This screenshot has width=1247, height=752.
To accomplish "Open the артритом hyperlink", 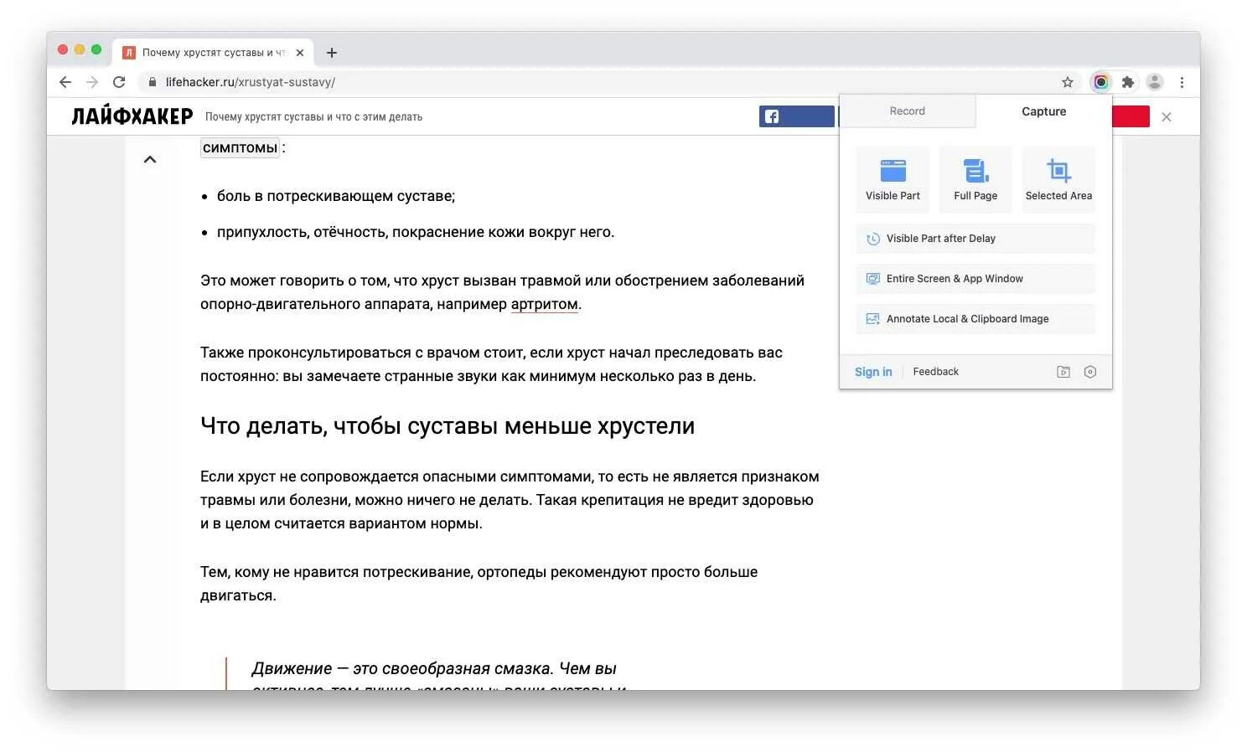I will click(545, 304).
